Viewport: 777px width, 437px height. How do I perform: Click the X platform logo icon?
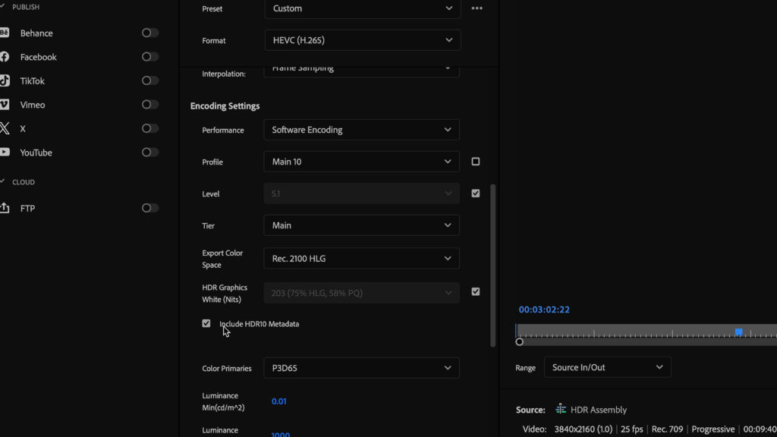pyautogui.click(x=5, y=128)
